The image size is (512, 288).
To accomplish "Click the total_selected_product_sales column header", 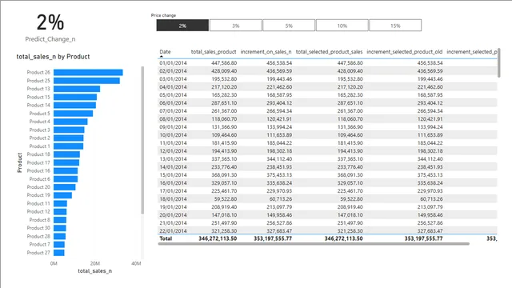I will coord(329,51).
